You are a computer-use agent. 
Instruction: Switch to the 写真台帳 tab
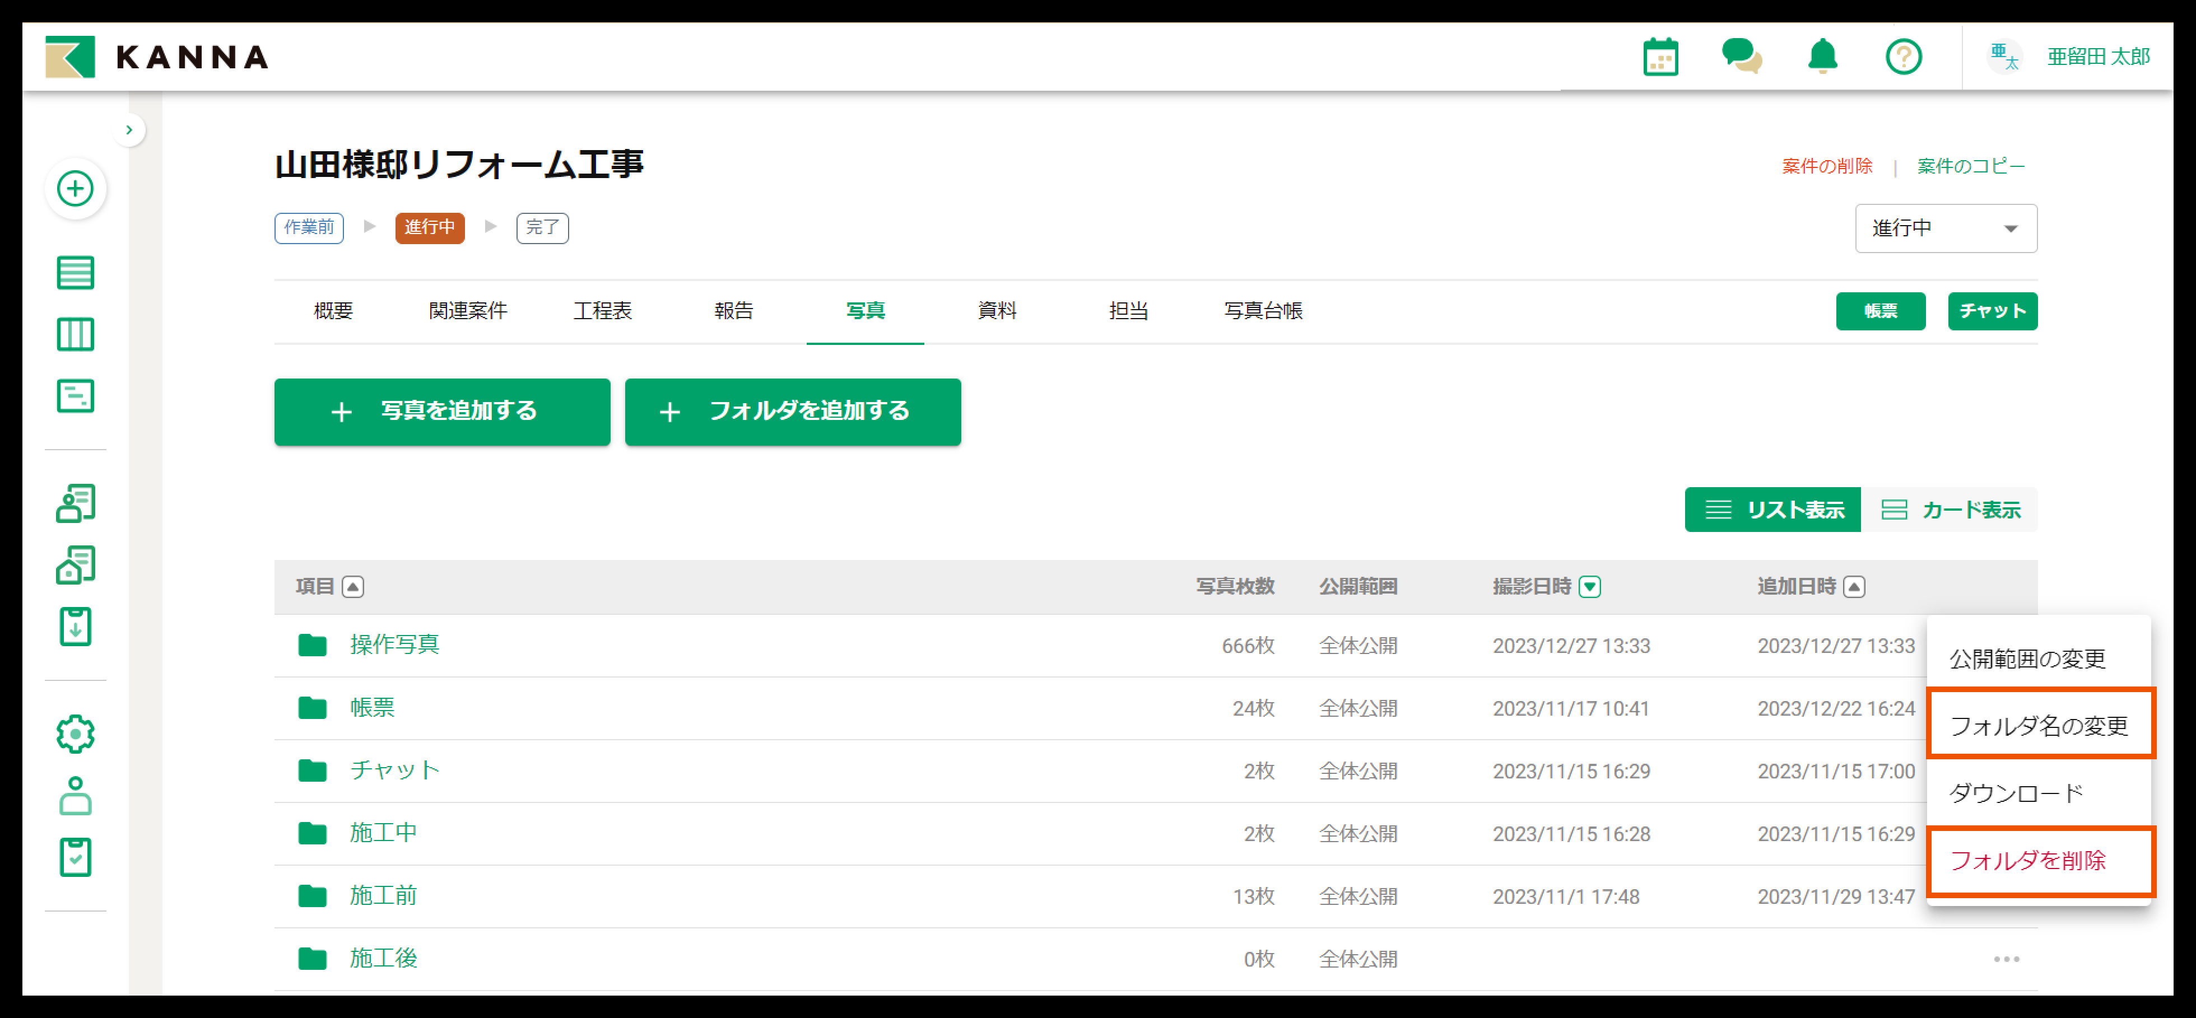(x=1263, y=311)
